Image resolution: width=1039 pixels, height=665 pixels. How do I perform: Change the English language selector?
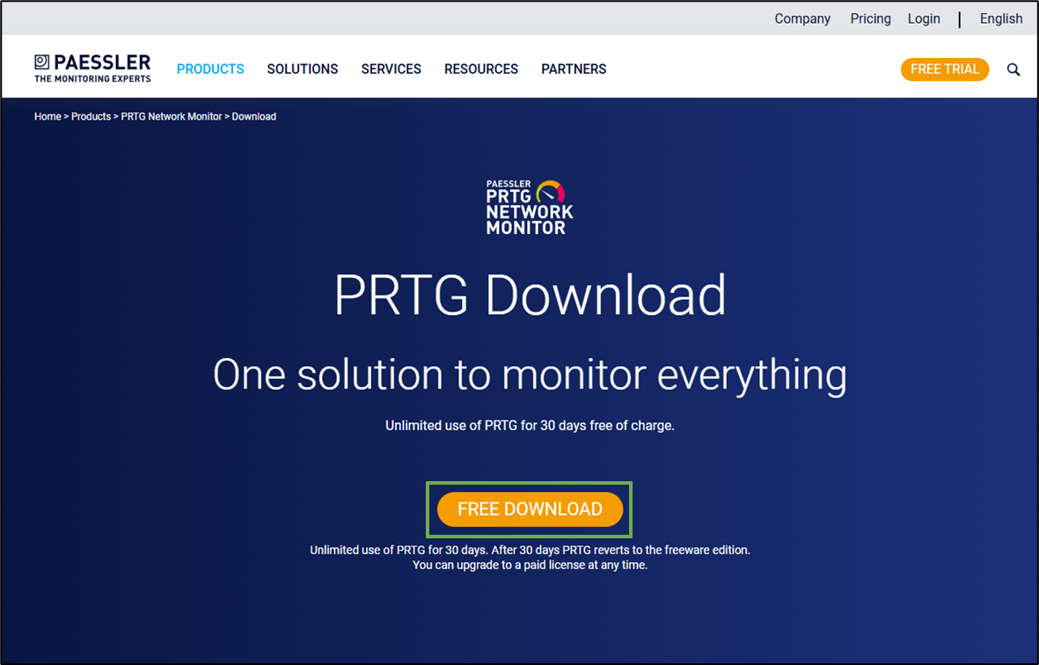tap(1001, 18)
